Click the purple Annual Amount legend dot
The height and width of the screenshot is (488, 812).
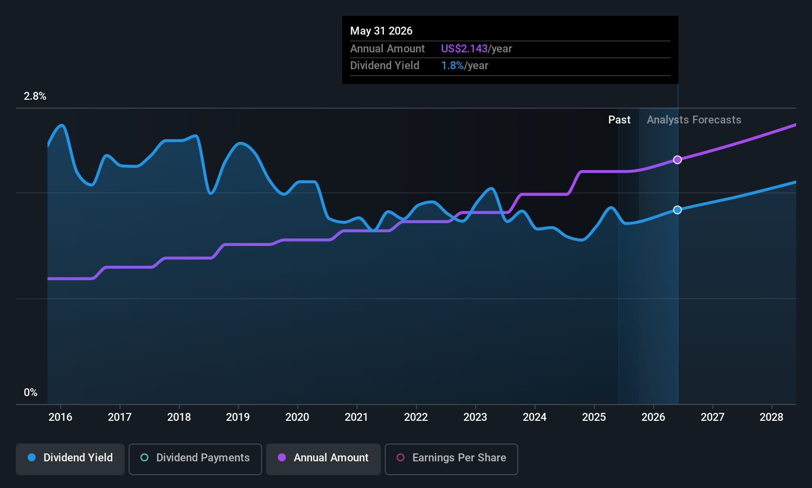[282, 458]
